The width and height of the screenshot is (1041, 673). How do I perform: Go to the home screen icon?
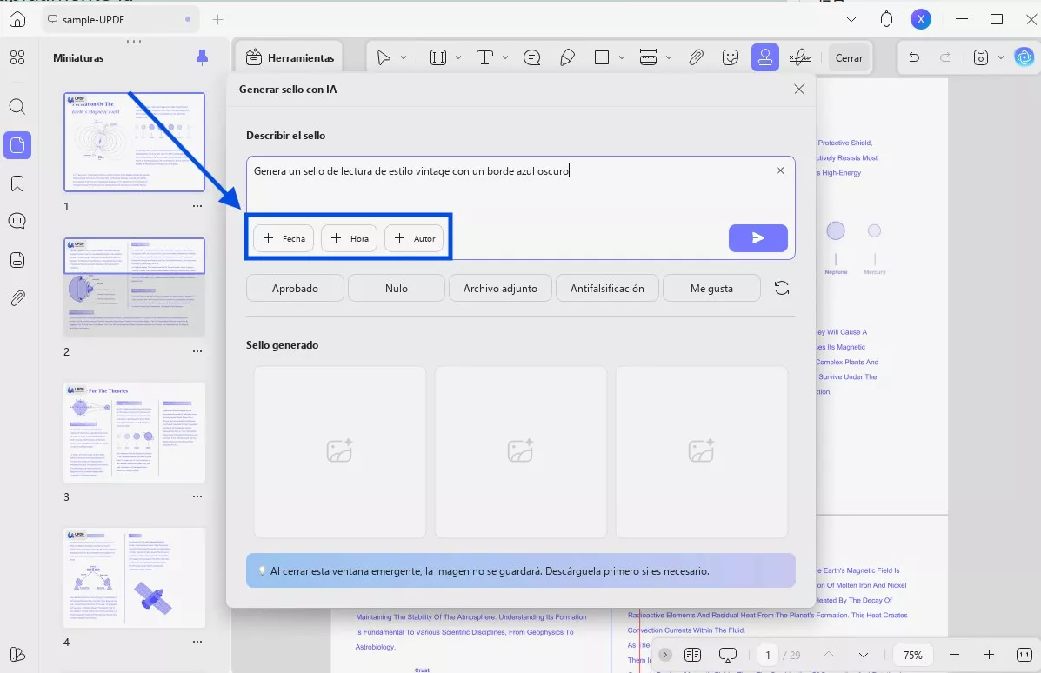click(x=17, y=19)
